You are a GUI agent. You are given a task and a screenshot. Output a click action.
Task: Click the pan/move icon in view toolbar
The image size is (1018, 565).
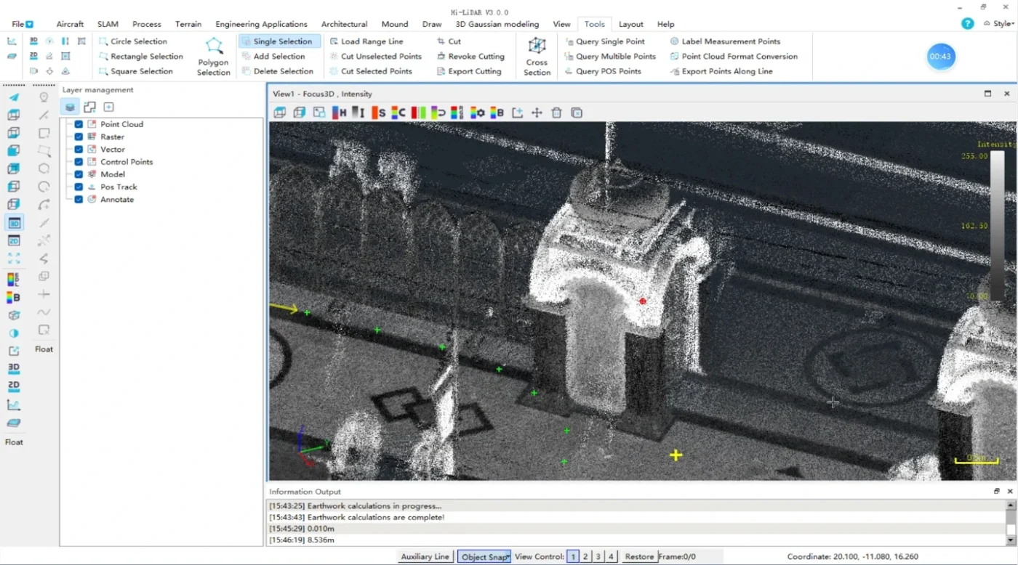[x=537, y=113]
